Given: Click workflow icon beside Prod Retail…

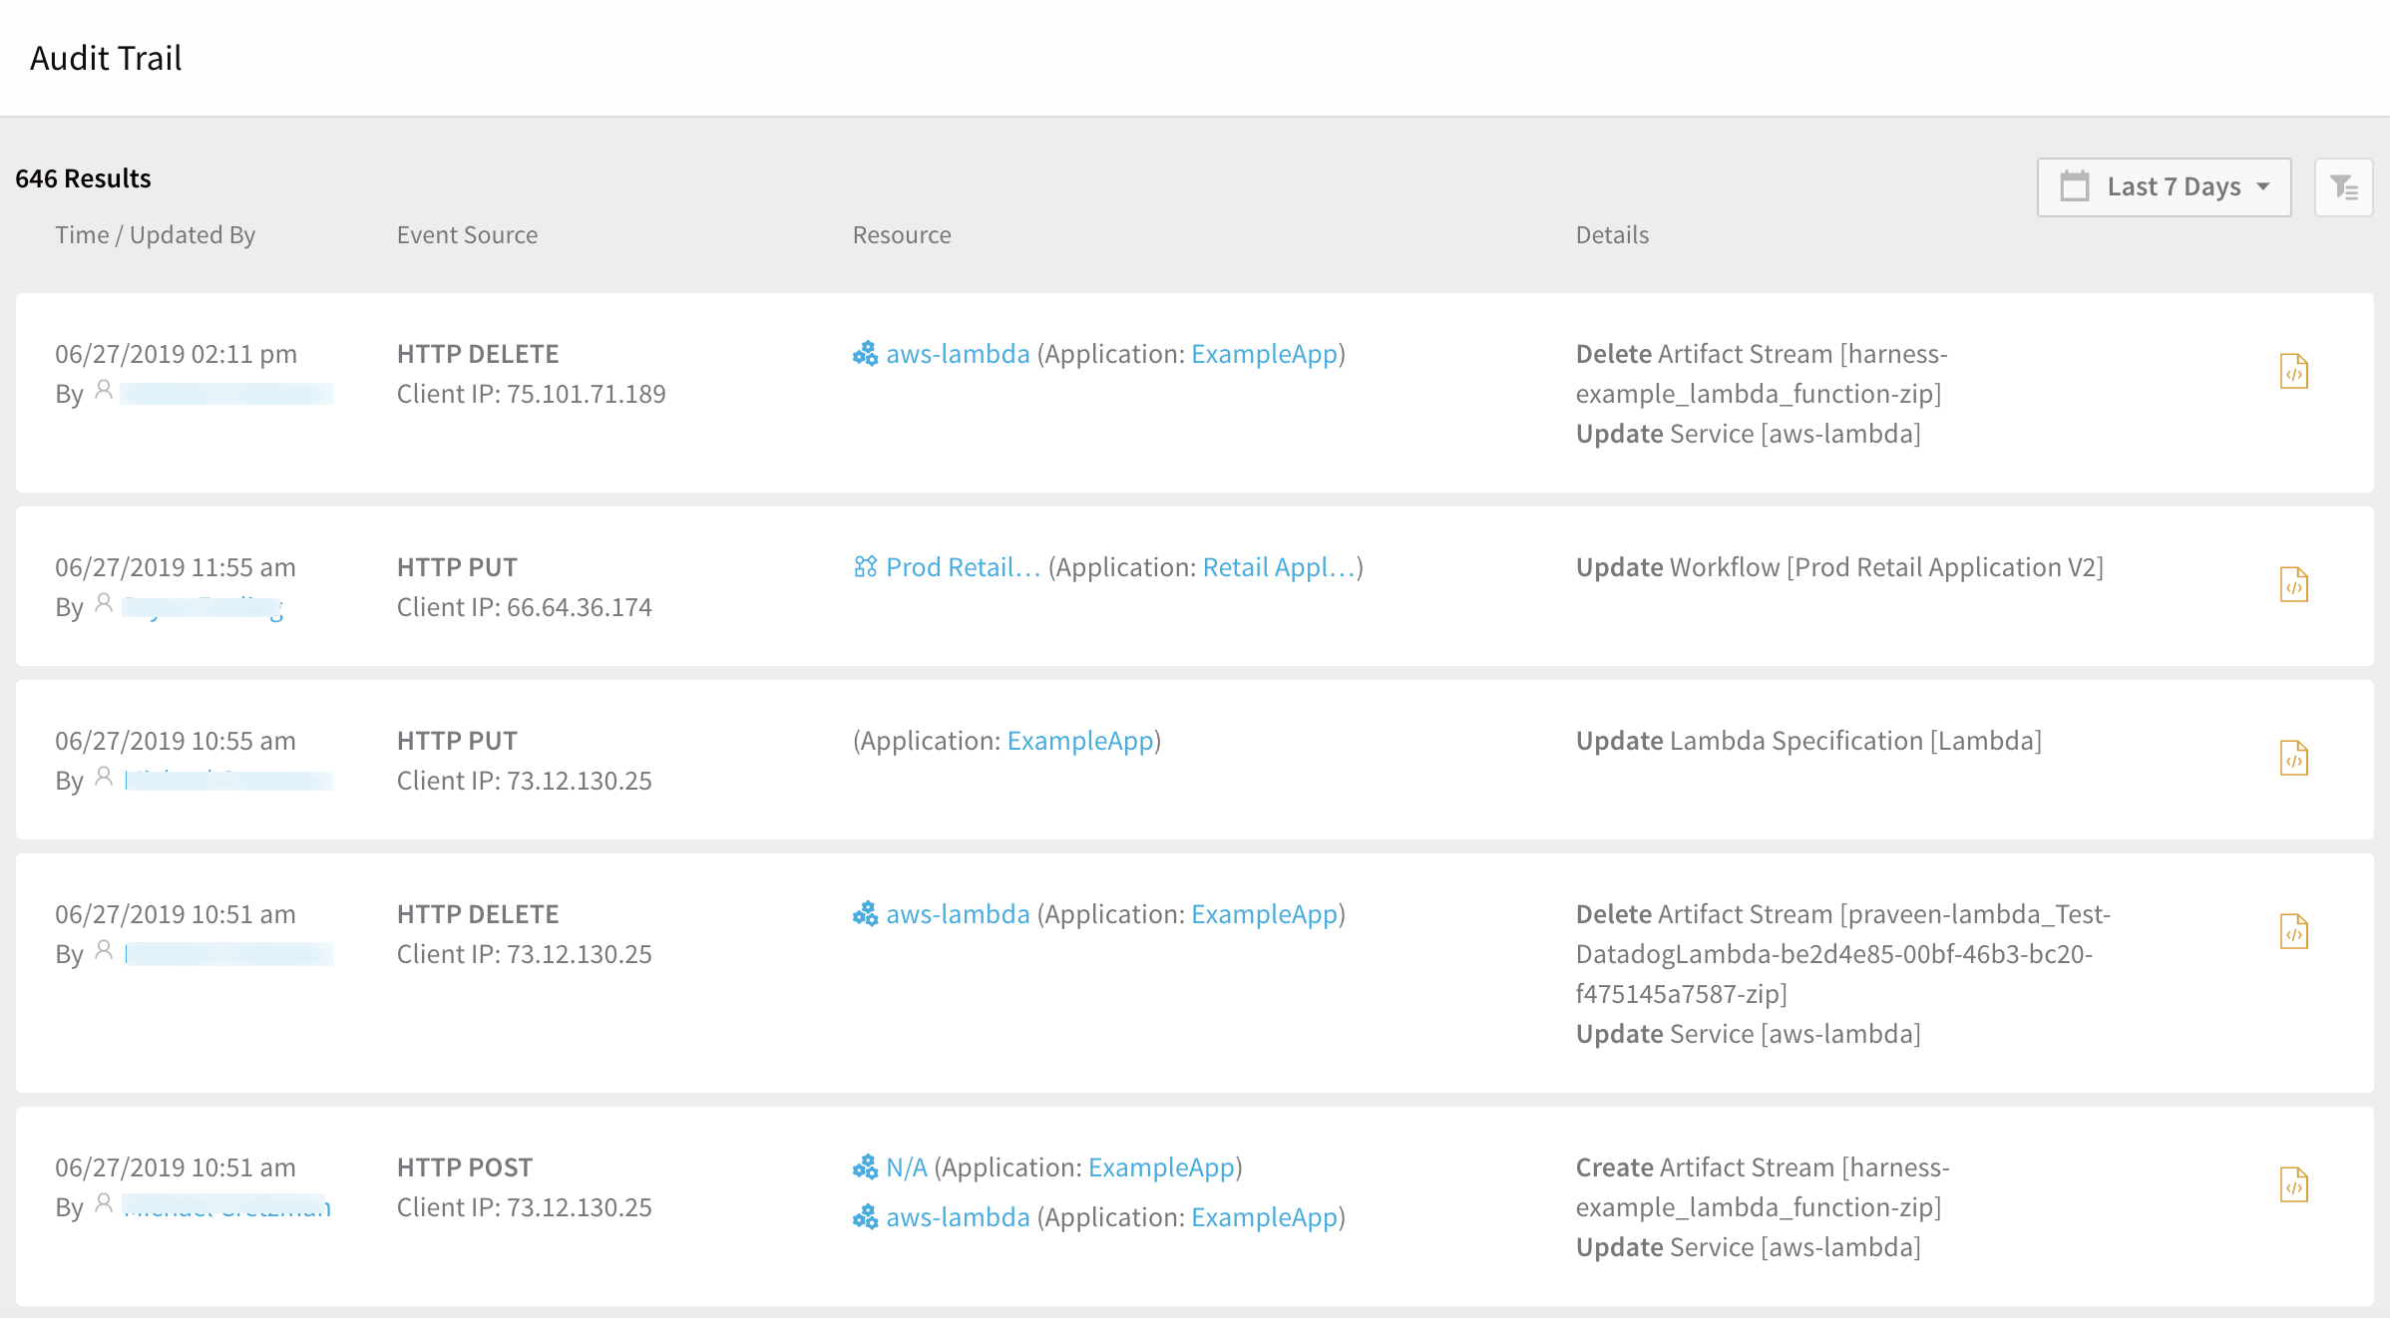Looking at the screenshot, I should [x=865, y=567].
